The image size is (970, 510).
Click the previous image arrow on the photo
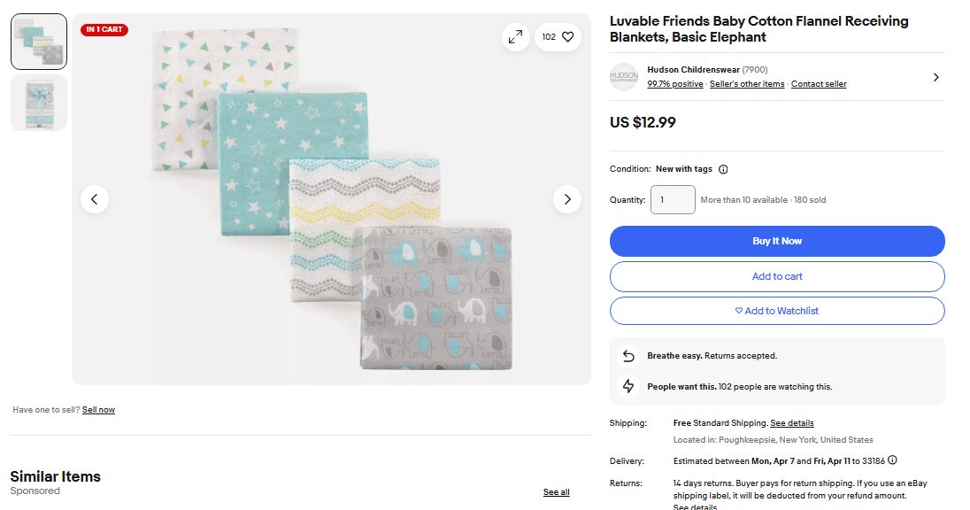coord(95,199)
